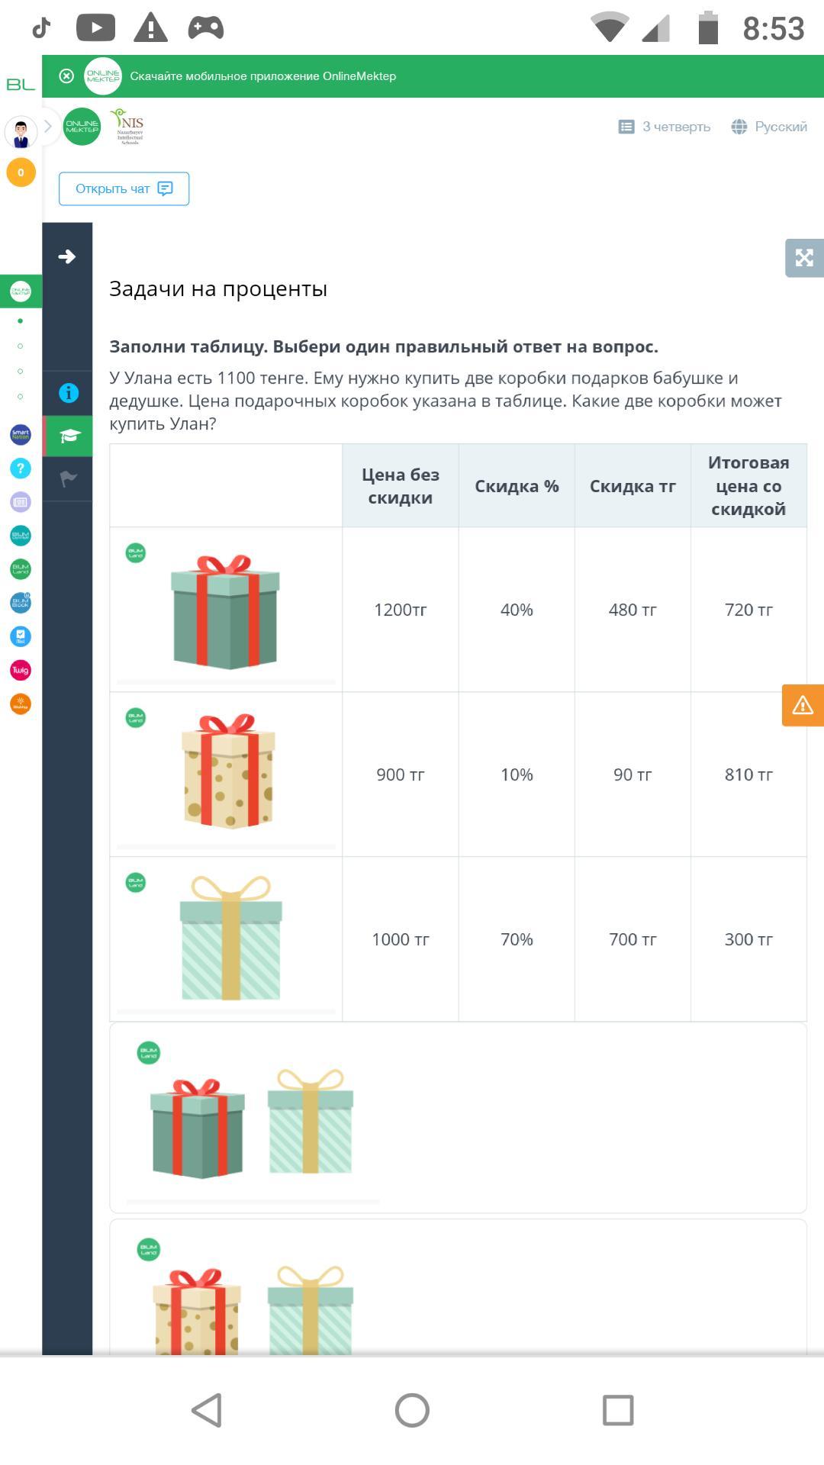Tap the Android back navigation button
This screenshot has width=824, height=1465.
click(x=206, y=1410)
